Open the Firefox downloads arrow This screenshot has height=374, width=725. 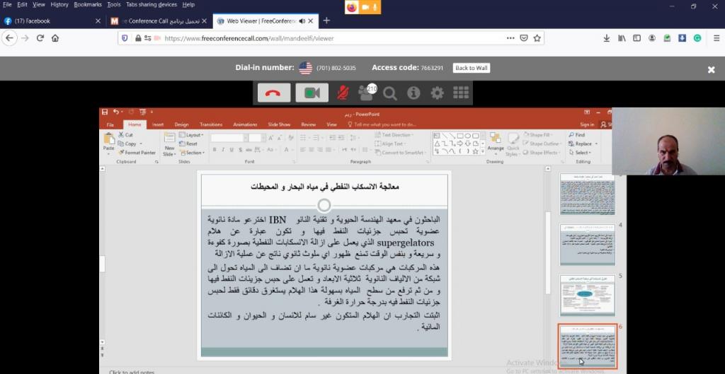[x=606, y=38]
